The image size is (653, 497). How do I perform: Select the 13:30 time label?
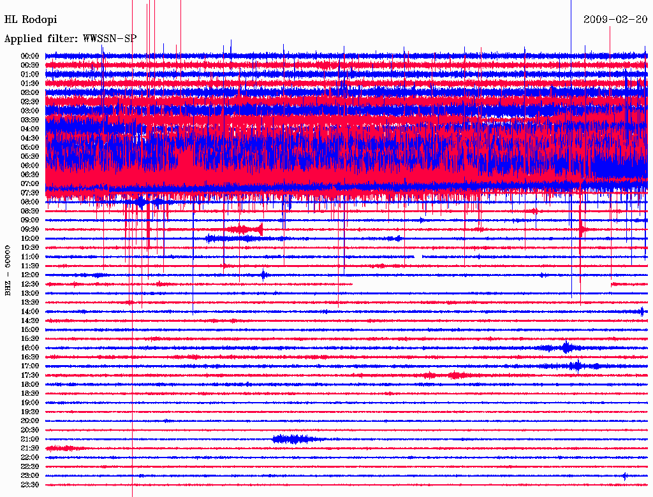click(30, 302)
